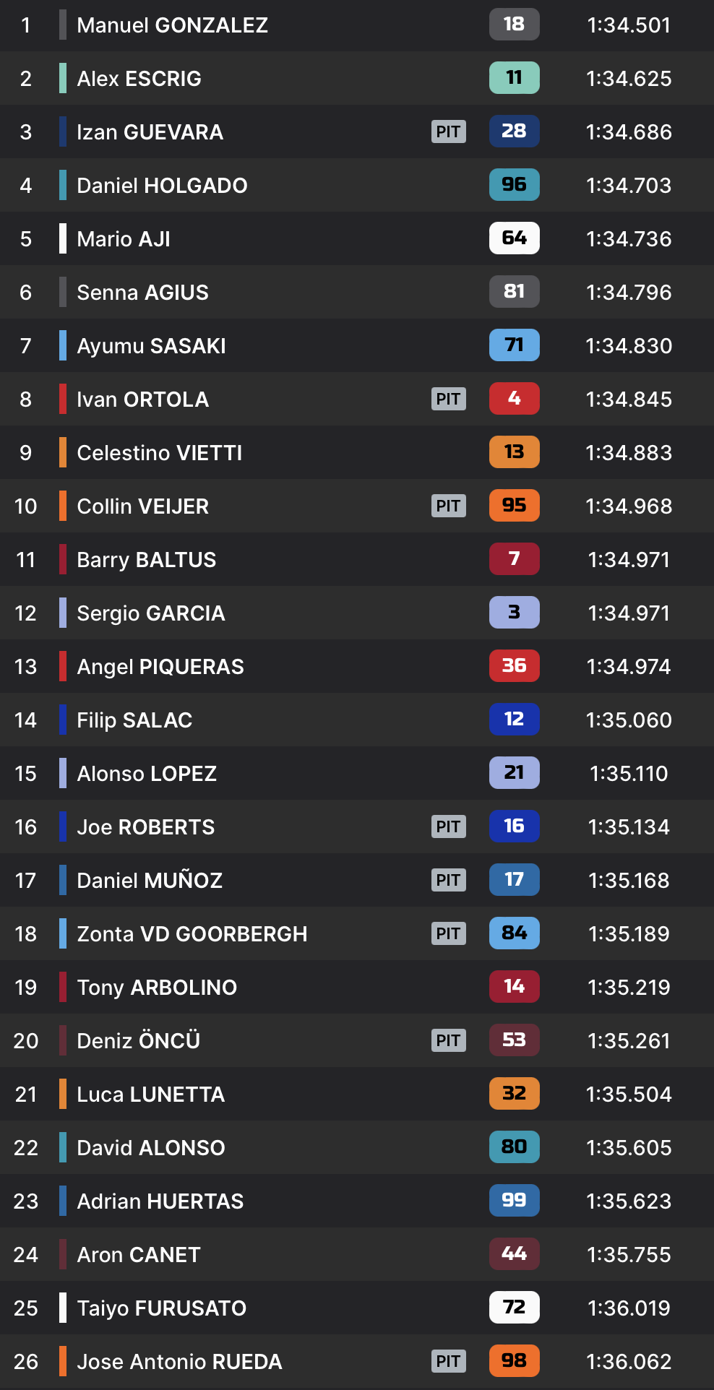
Task: Click the PIT label on Joe Roberts row
Action: click(448, 826)
